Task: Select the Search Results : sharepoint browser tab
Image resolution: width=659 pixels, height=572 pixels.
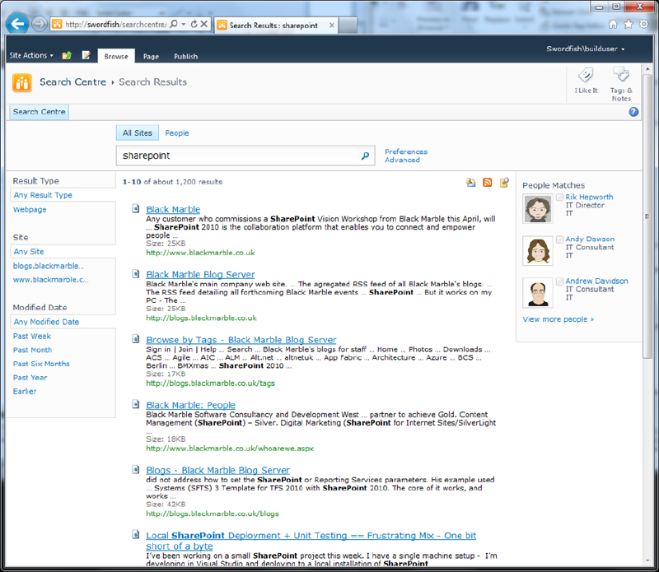Action: [273, 26]
